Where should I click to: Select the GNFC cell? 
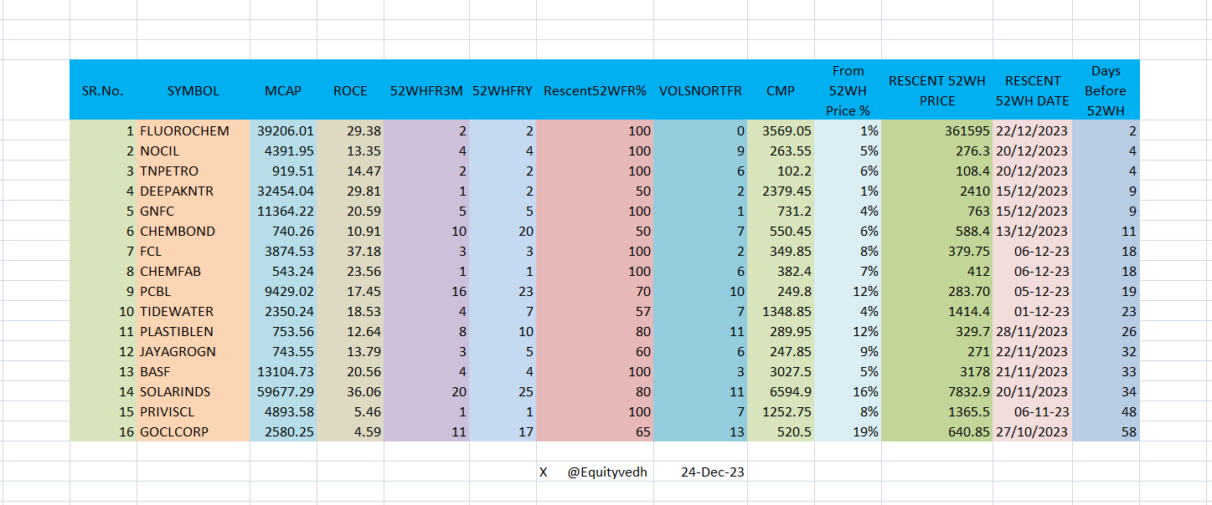[193, 211]
